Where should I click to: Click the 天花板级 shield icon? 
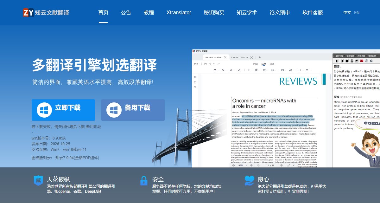pyautogui.click(x=38, y=181)
